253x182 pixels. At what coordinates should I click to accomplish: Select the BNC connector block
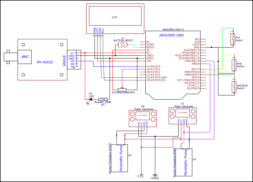click(25, 57)
